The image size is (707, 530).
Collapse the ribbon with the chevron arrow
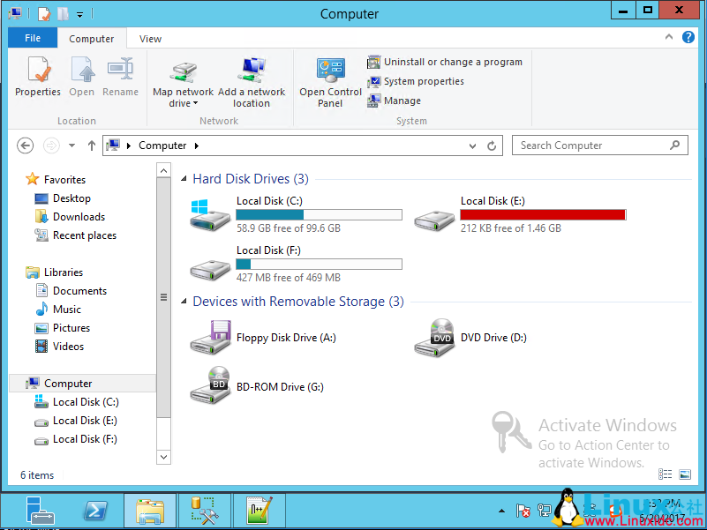(x=668, y=37)
